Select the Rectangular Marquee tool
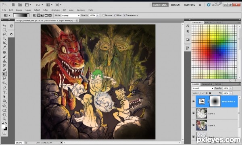The height and width of the screenshot is (145, 242). [4, 30]
